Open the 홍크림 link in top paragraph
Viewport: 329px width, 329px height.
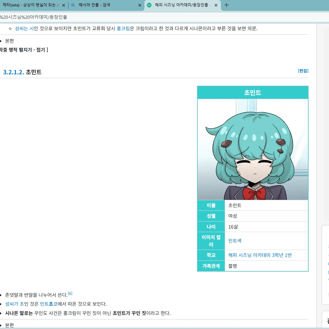pyautogui.click(x=123, y=28)
